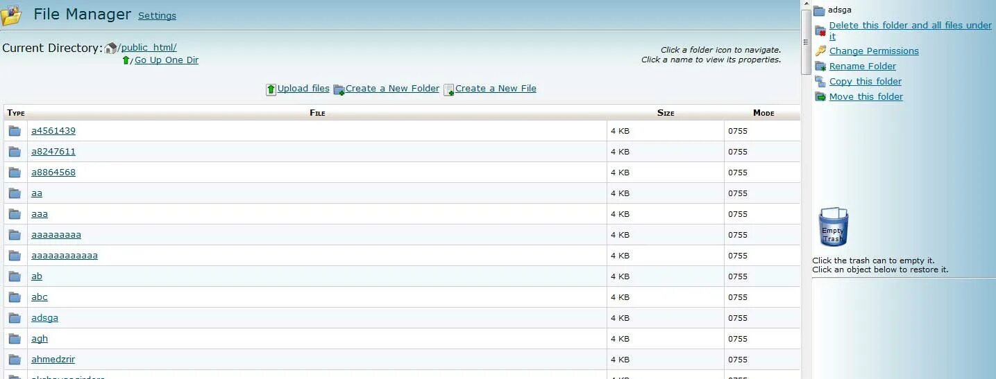Select the ab folder name
996x379 pixels.
(x=37, y=276)
